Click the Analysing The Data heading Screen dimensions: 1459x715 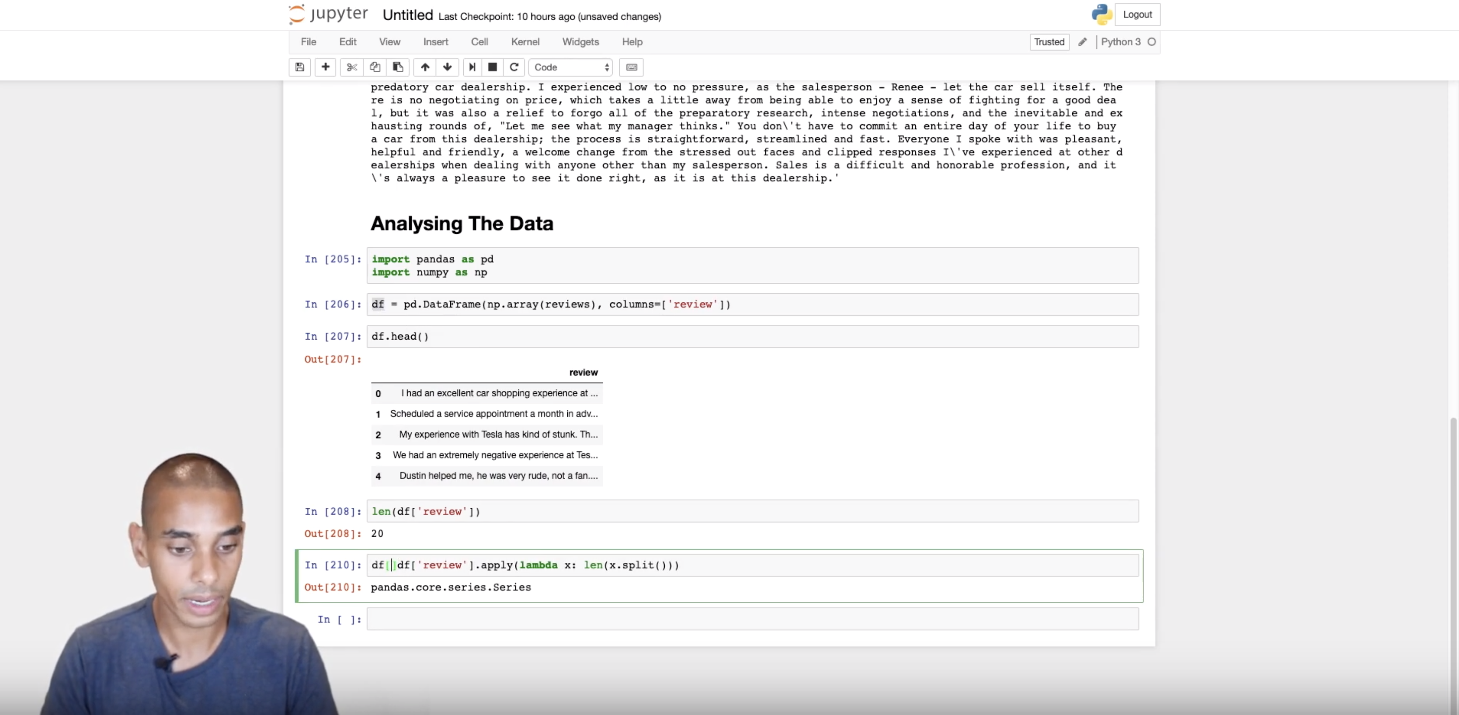(x=462, y=224)
